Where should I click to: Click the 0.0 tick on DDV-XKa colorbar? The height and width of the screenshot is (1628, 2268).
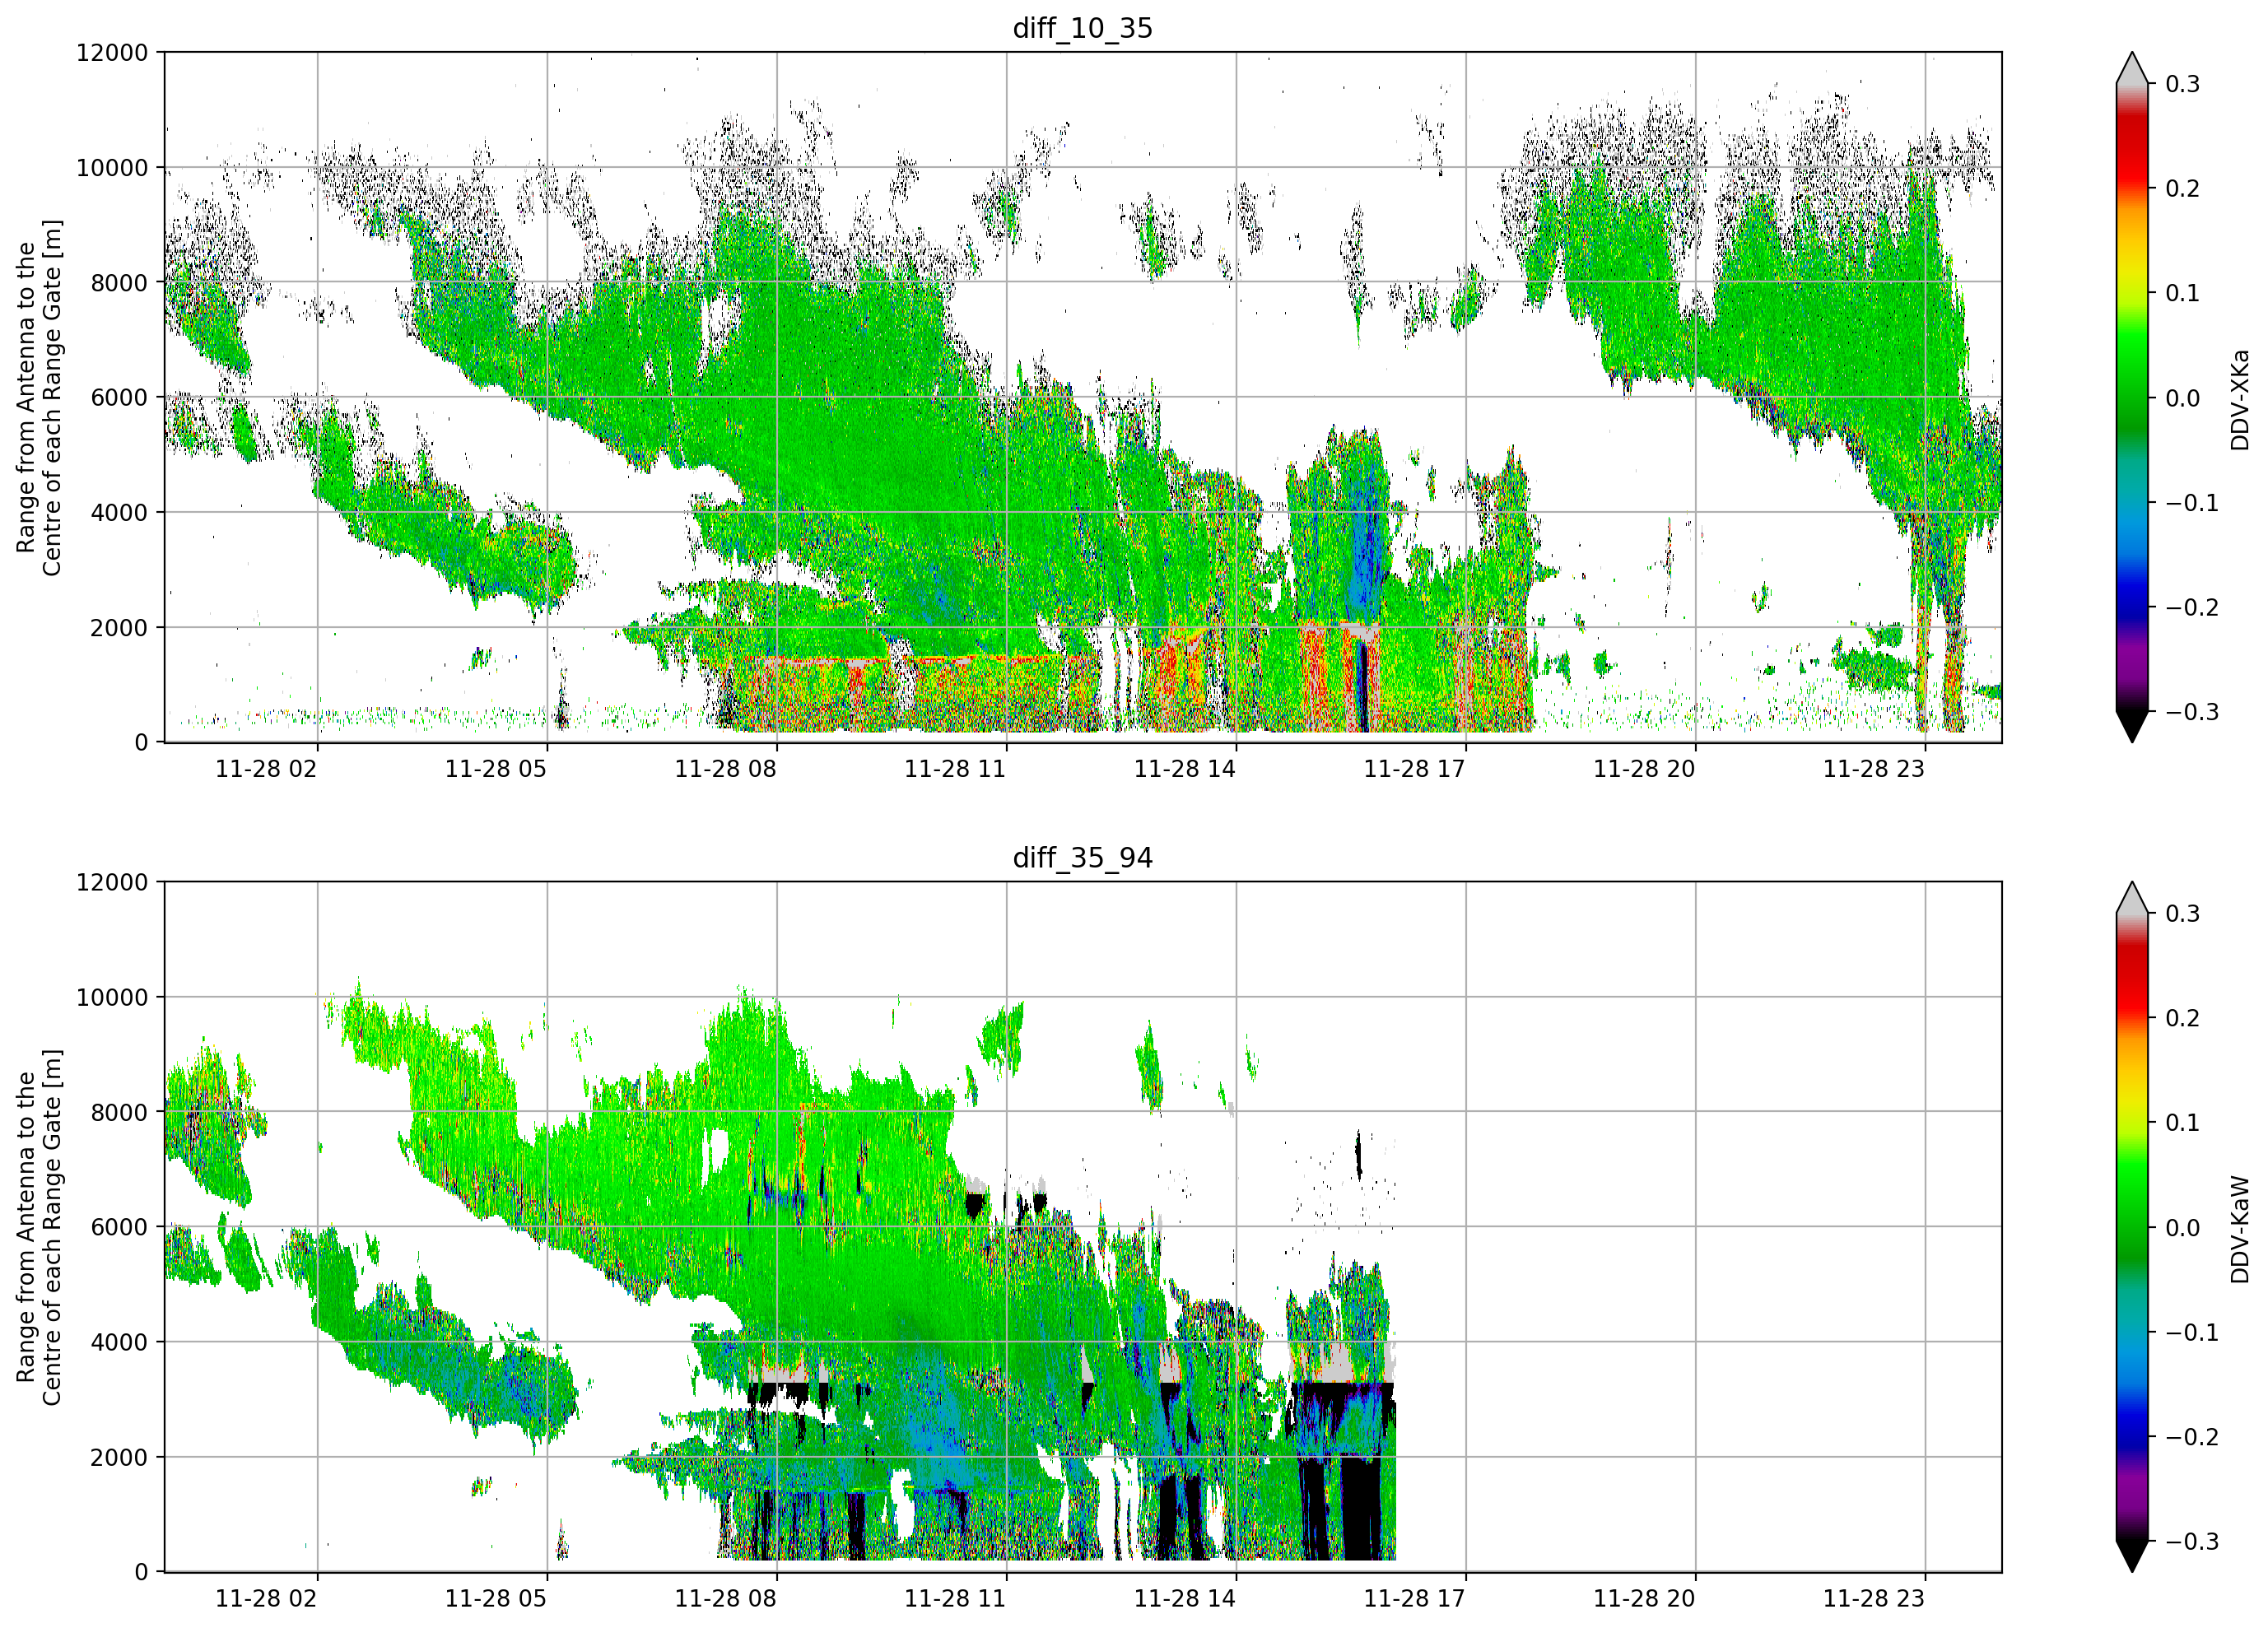pyautogui.click(x=2183, y=399)
